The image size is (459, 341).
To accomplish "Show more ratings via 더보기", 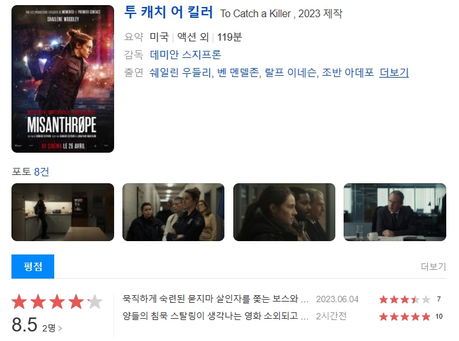I will [433, 267].
